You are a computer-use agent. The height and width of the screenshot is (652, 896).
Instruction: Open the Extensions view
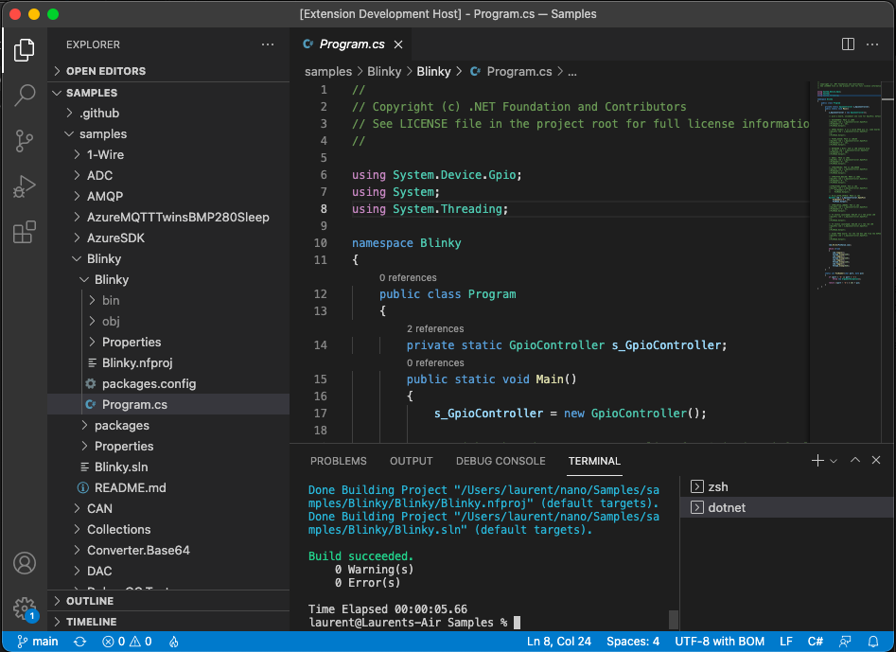click(x=24, y=233)
